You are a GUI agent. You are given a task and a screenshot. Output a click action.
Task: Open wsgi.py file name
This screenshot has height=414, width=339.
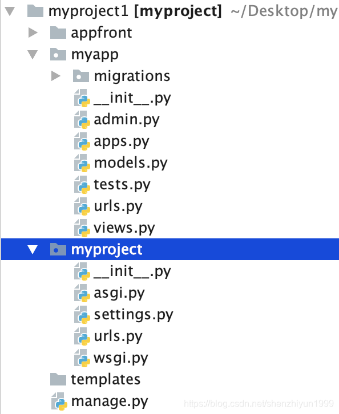[x=121, y=358]
